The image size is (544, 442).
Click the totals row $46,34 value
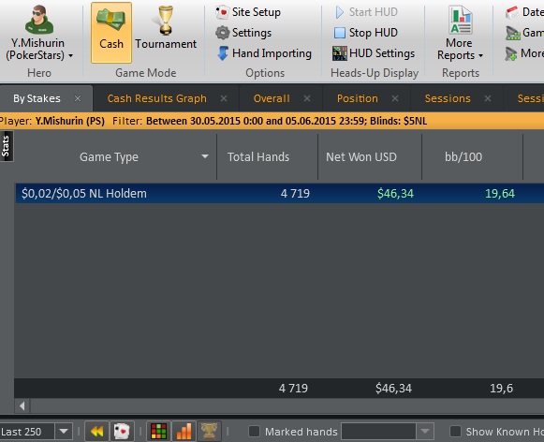[393, 389]
